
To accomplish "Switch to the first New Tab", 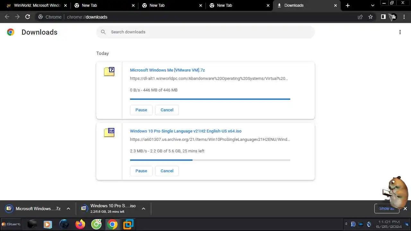I will tap(104, 5).
